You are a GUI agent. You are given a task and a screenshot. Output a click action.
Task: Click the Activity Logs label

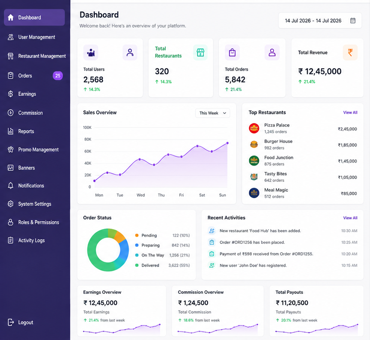31,240
